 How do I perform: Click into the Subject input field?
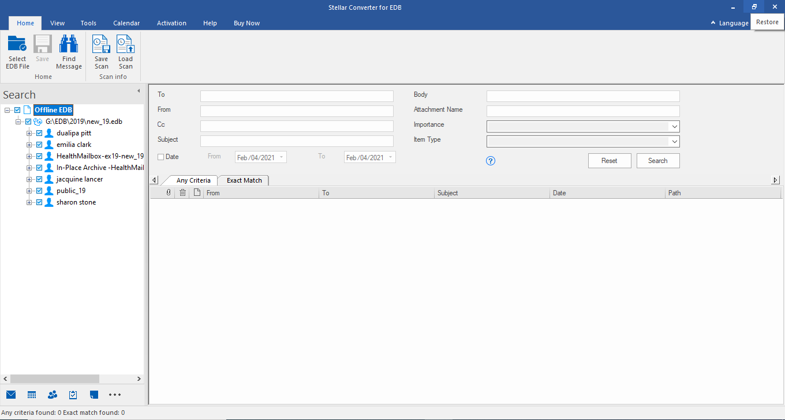tap(297, 141)
